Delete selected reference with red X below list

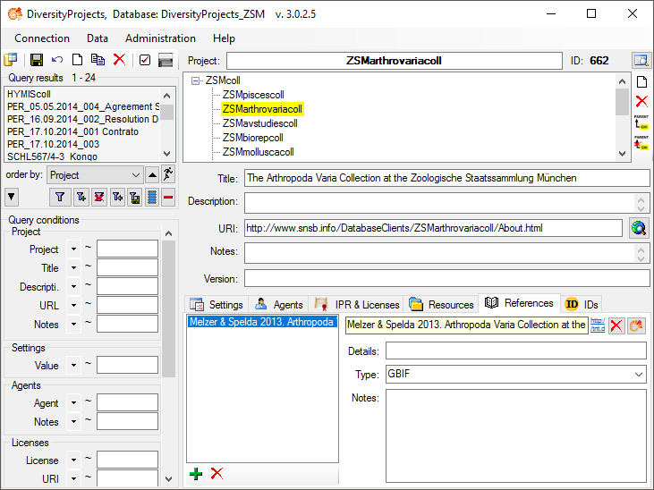point(217,473)
